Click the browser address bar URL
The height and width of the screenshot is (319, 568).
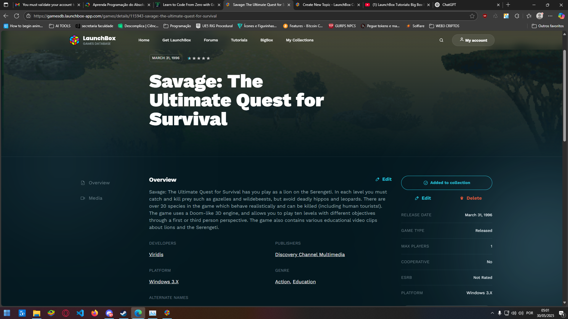(x=125, y=16)
